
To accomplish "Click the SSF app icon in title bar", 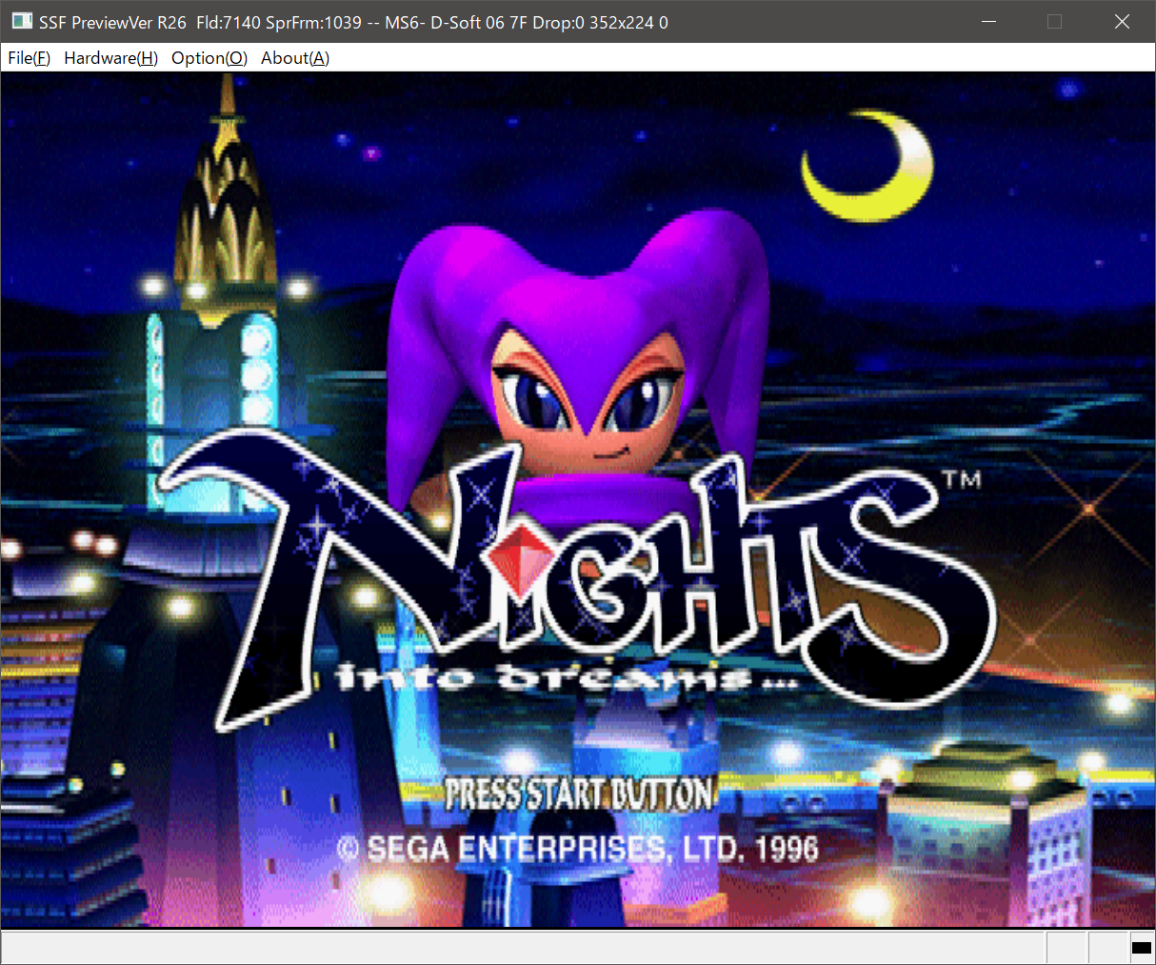I will (21, 22).
